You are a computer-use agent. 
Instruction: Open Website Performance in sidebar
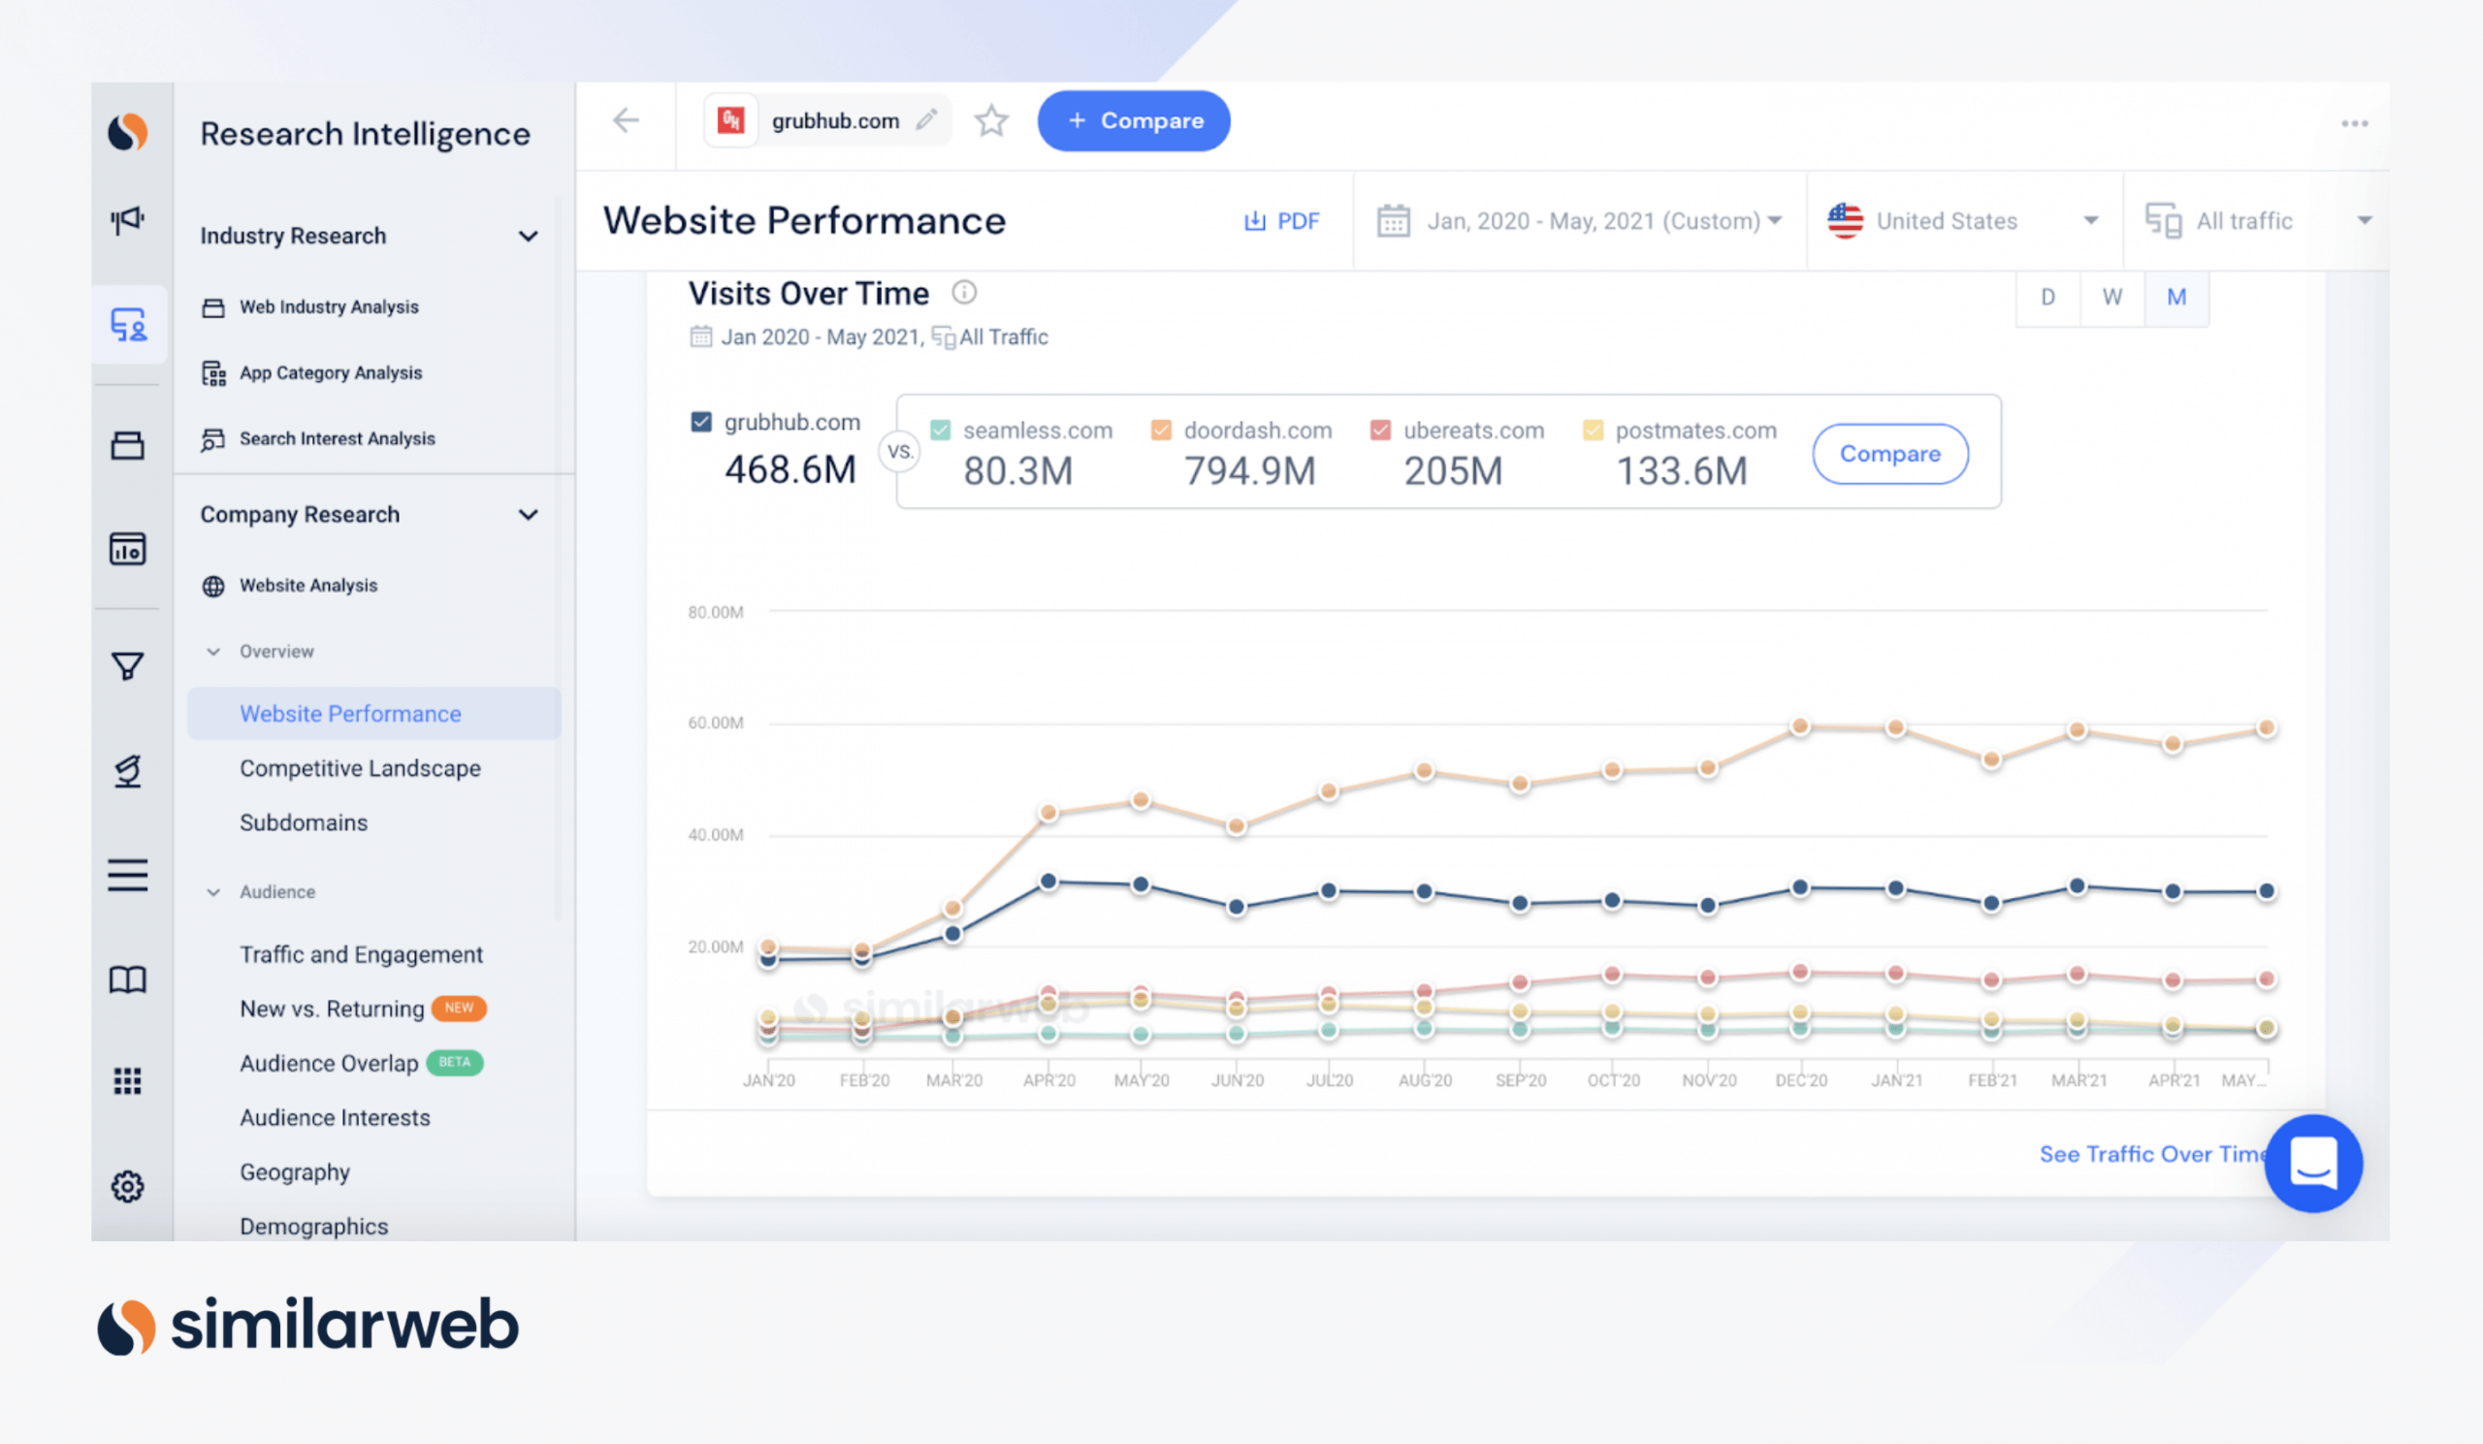tap(373, 713)
